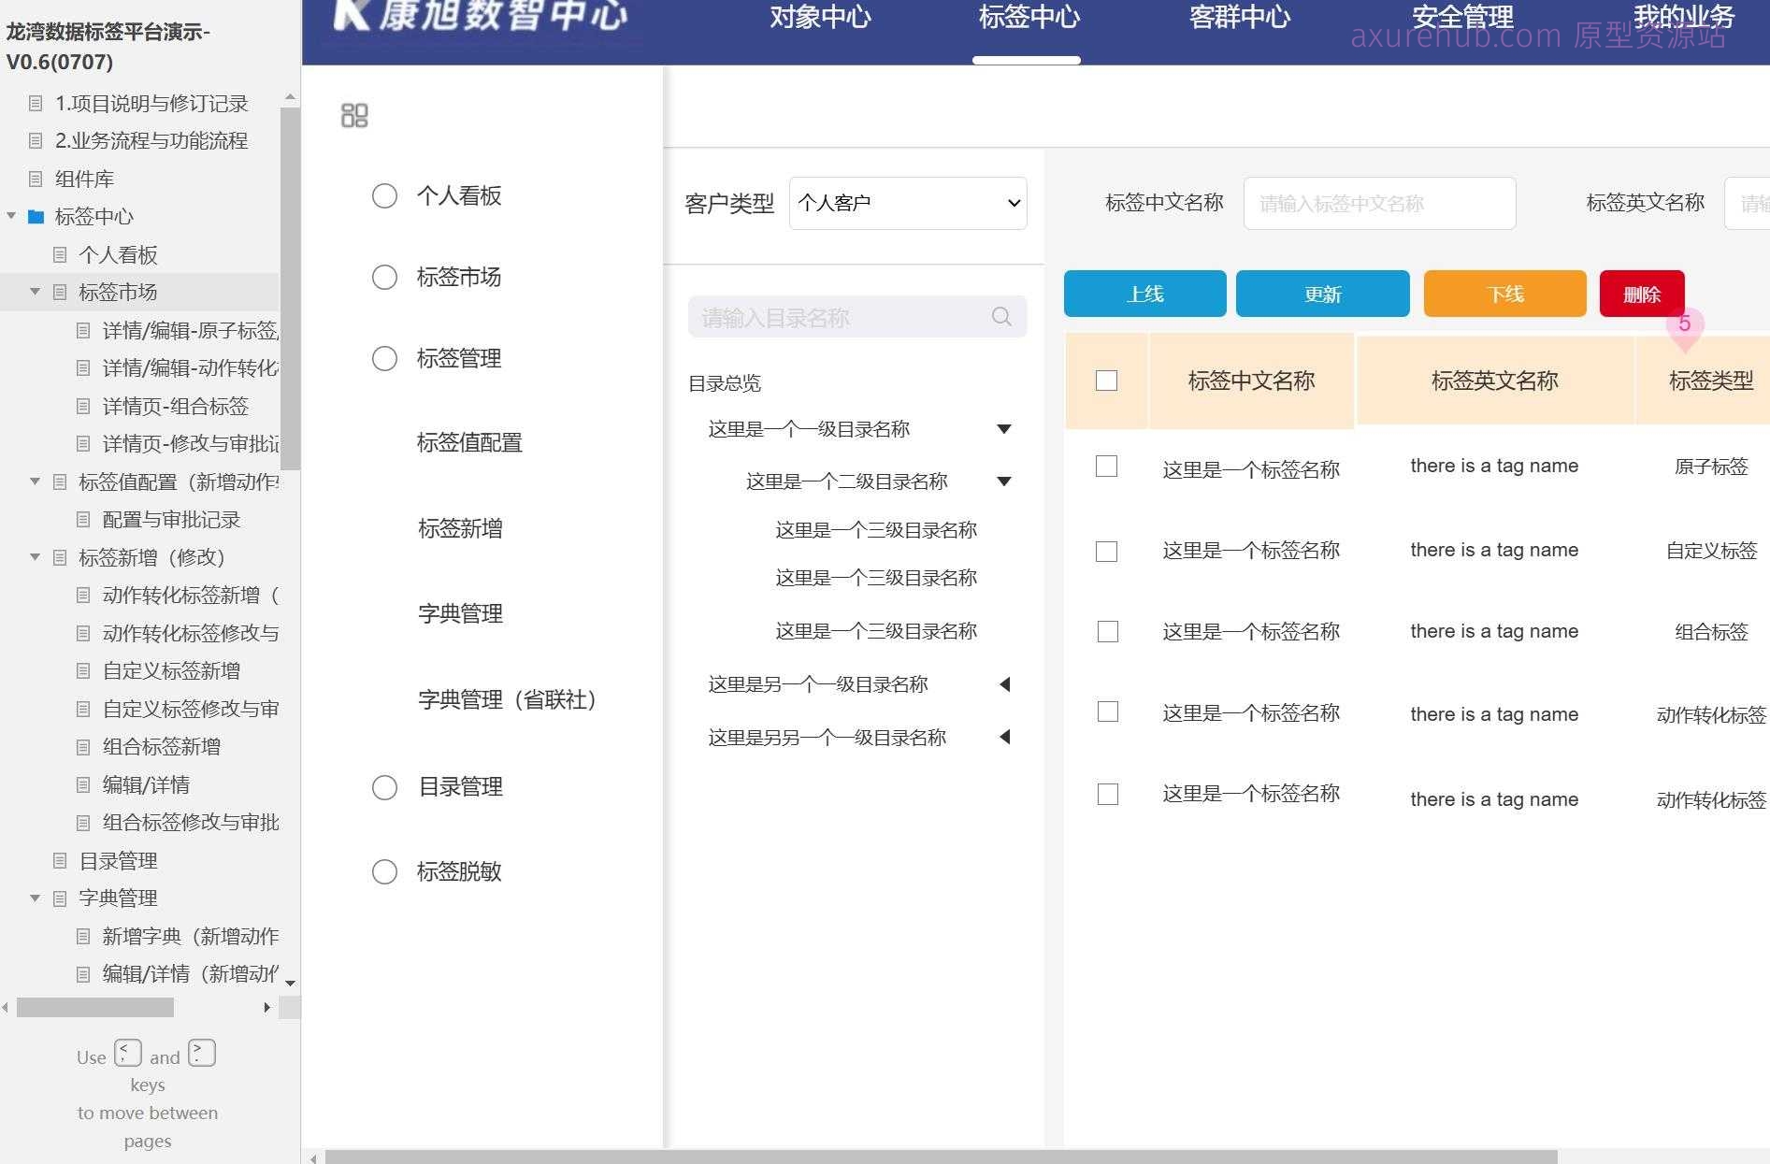Check the select-all checkbox in the table header
The image size is (1770, 1164).
tap(1106, 381)
